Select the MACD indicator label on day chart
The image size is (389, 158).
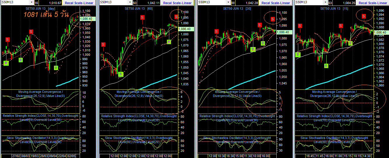(41, 94)
